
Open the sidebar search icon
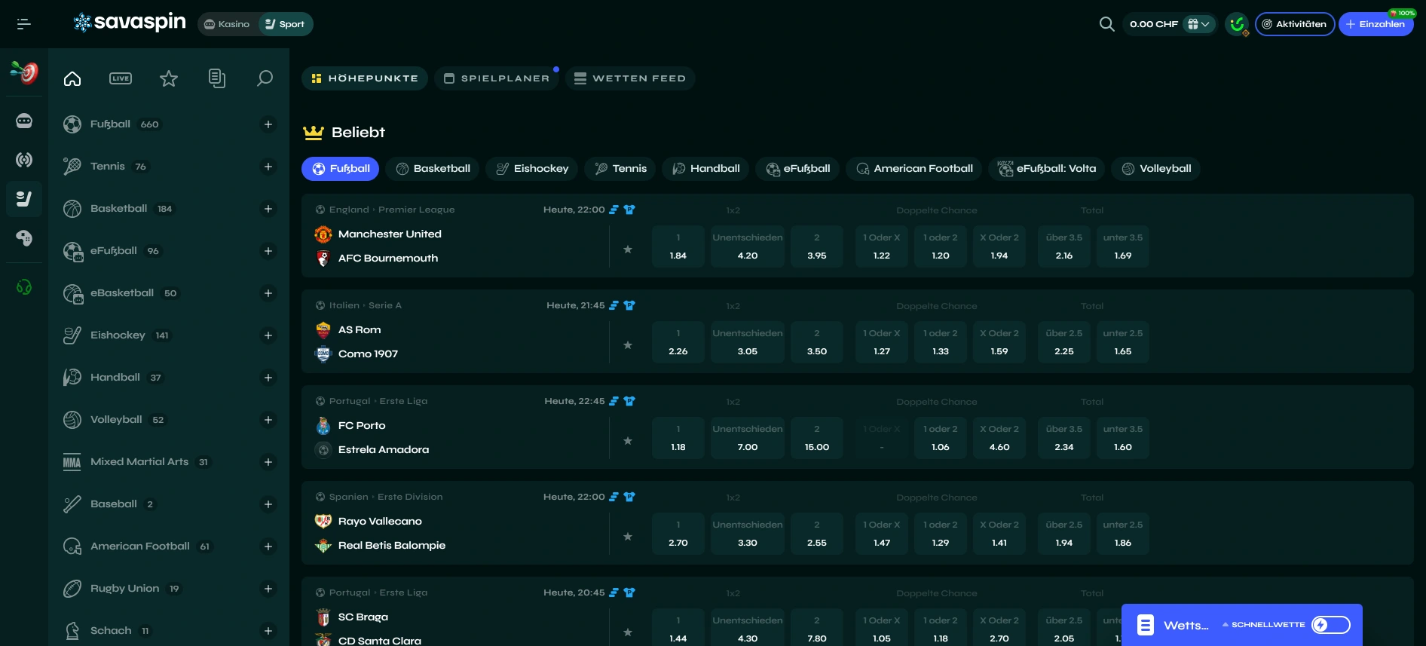(x=265, y=78)
